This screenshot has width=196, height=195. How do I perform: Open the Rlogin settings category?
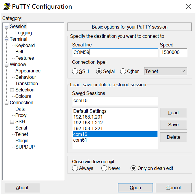pyautogui.click(x=22, y=141)
